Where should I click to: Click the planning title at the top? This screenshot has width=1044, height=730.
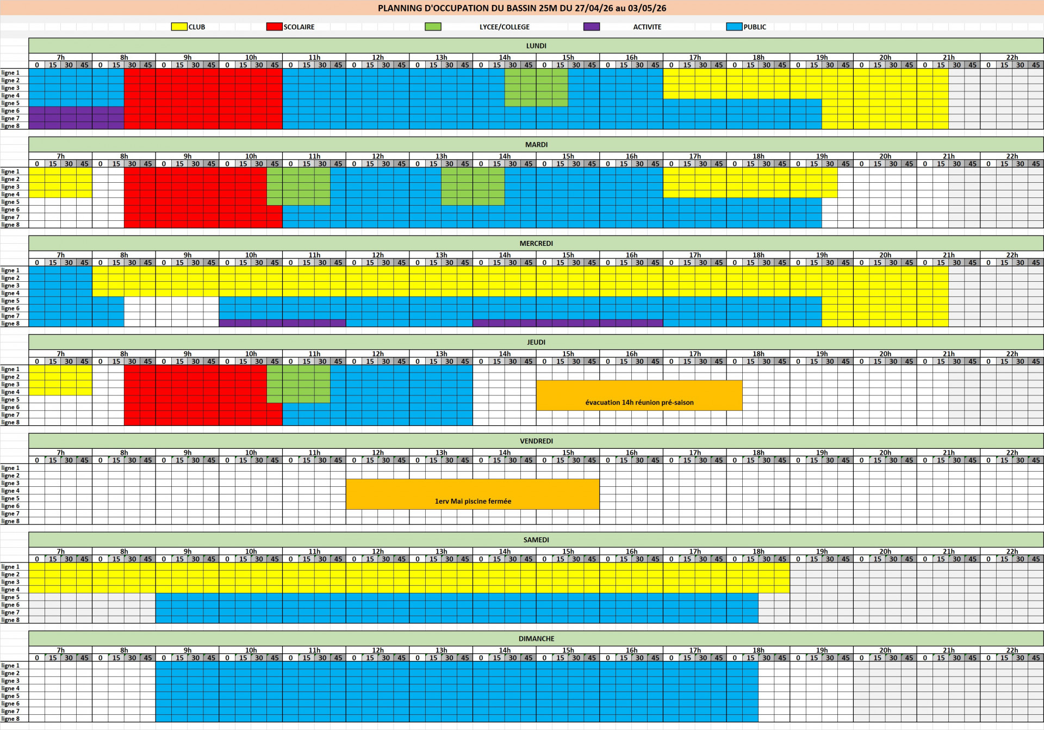tap(521, 8)
